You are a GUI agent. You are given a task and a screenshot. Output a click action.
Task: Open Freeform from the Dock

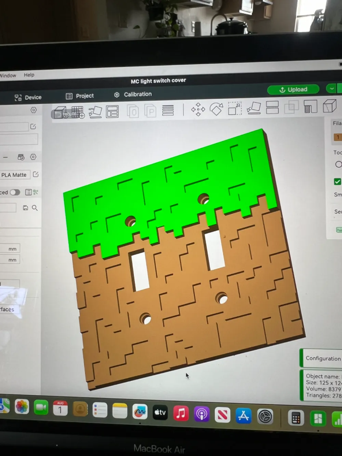(x=140, y=412)
